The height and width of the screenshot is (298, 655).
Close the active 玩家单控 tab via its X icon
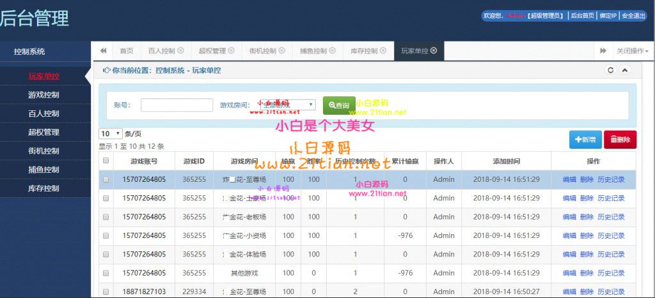coord(434,51)
